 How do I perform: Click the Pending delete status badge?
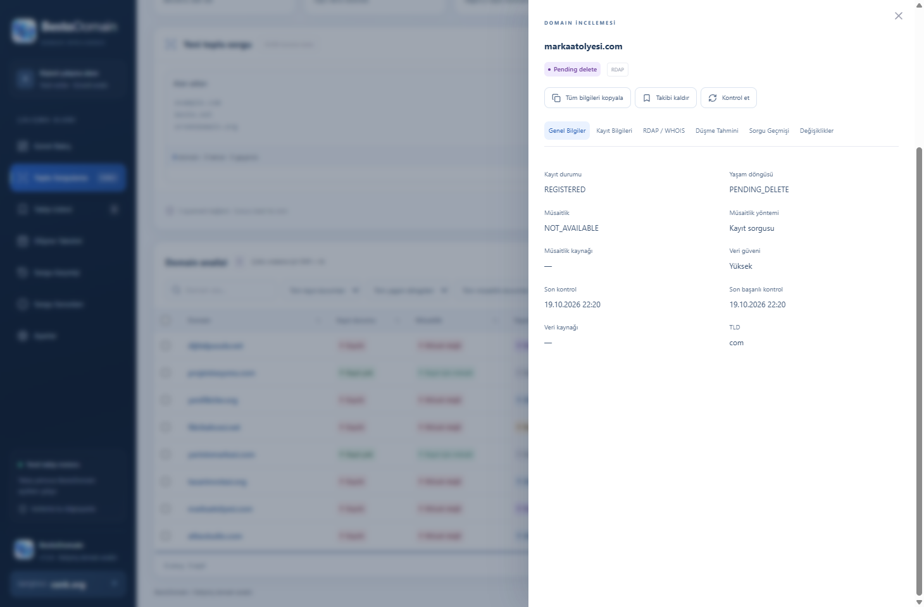point(572,70)
